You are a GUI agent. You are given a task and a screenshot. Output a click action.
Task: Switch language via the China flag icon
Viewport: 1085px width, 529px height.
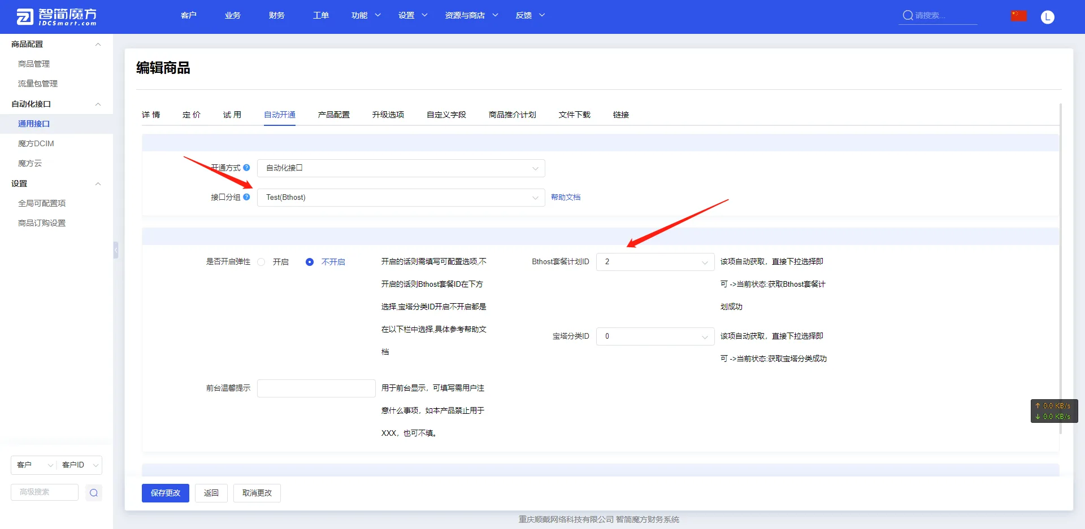[x=1018, y=16]
